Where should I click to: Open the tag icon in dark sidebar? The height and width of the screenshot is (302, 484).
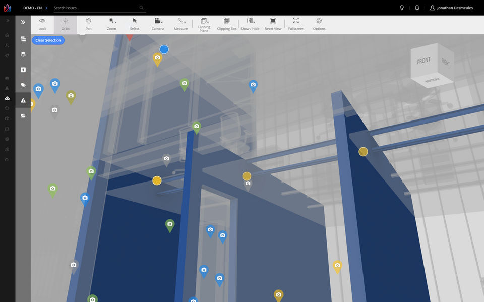pos(7,56)
